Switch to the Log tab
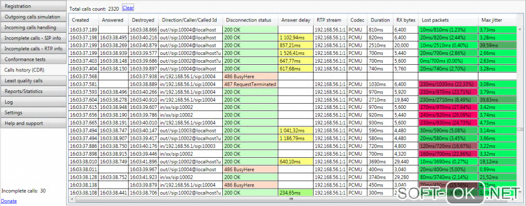Viewport: 526px width, 206px height. point(33,102)
